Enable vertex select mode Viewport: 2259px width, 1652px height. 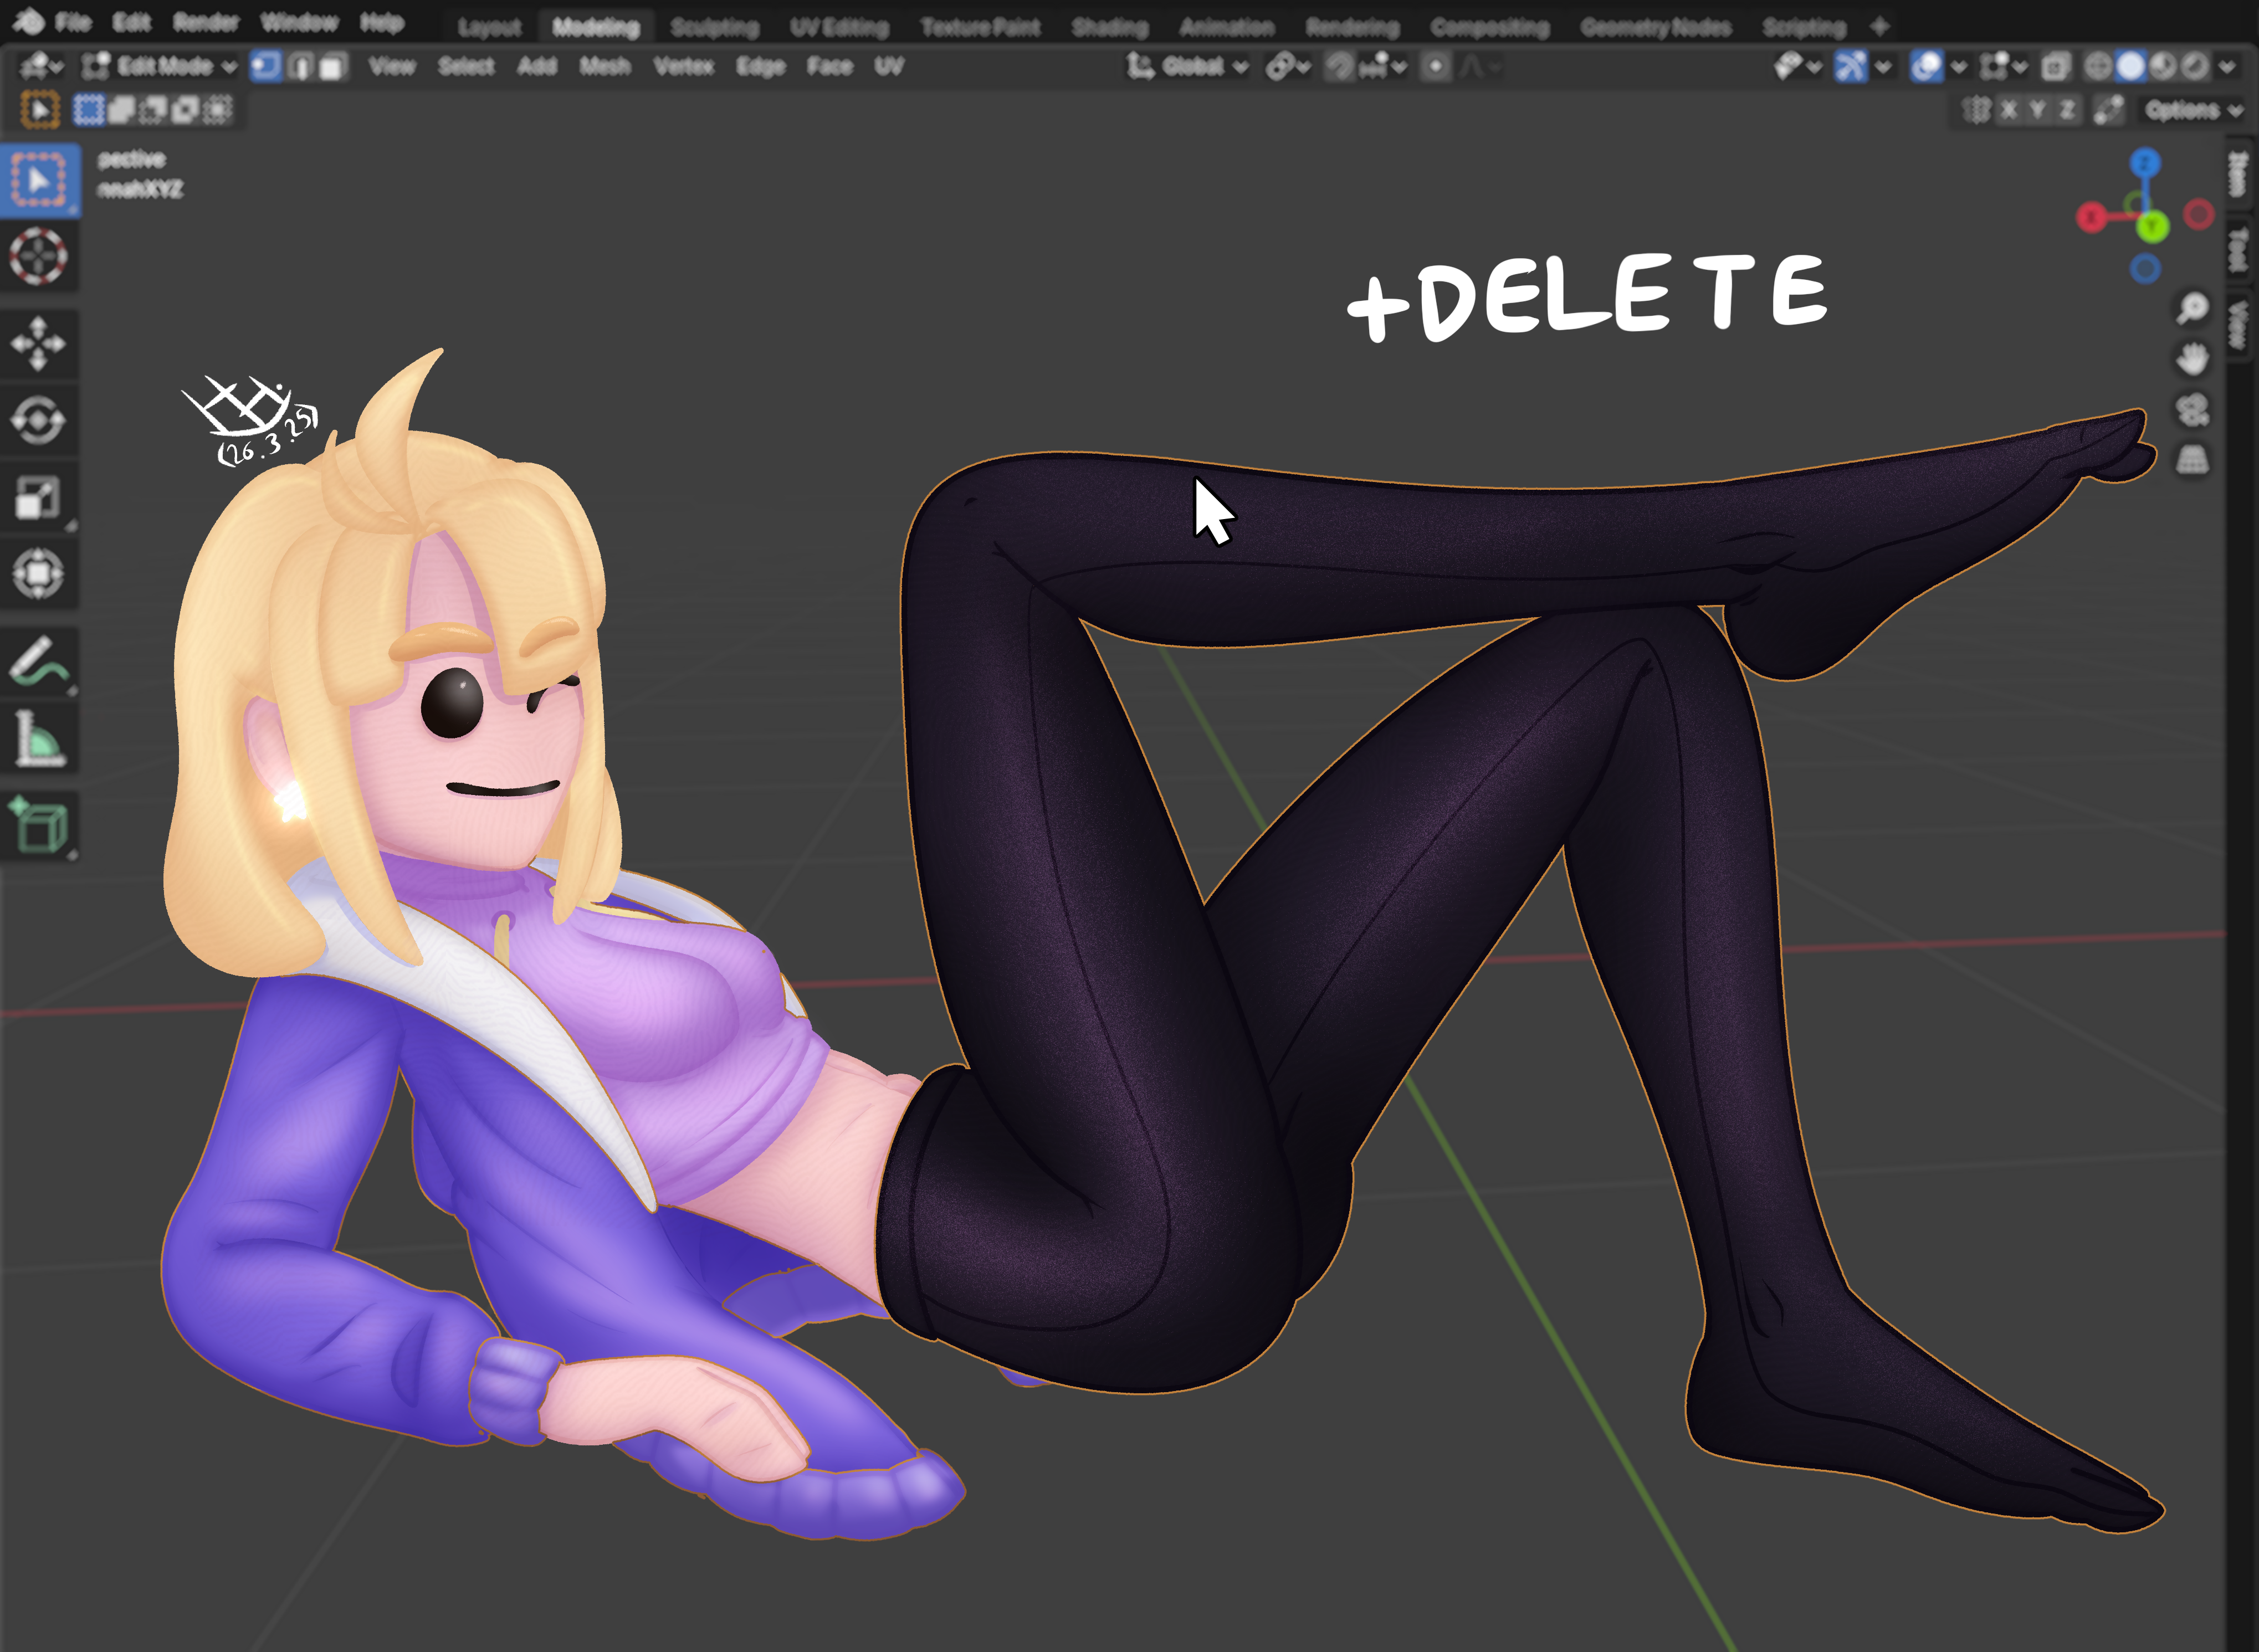[265, 66]
